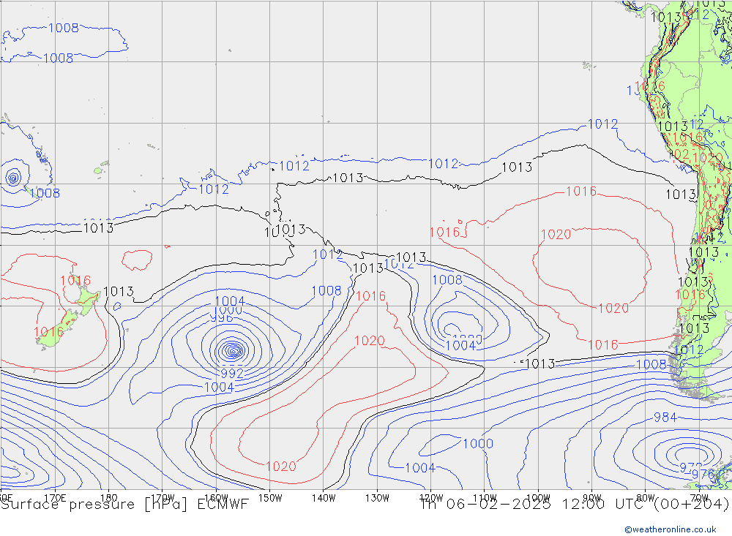732x536 pixels.
Task: Click the 90W longitude label
Action: pyautogui.click(x=592, y=498)
